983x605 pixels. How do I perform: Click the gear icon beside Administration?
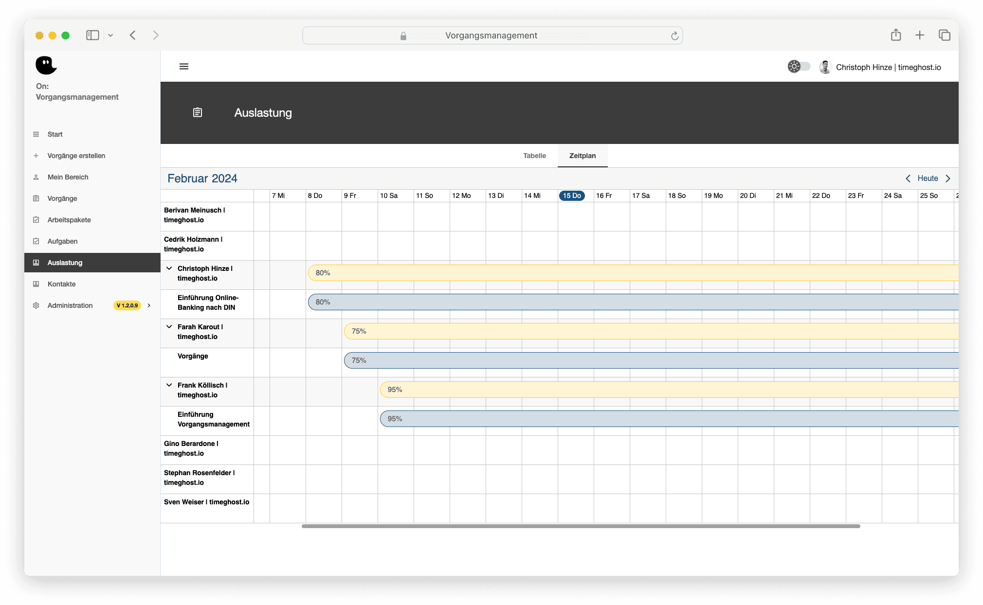36,305
